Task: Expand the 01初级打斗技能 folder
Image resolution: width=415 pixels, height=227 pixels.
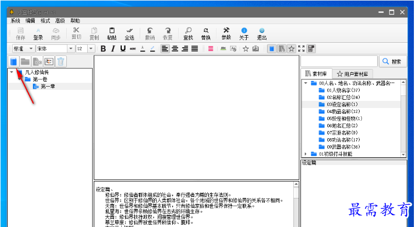Action: point(306,154)
